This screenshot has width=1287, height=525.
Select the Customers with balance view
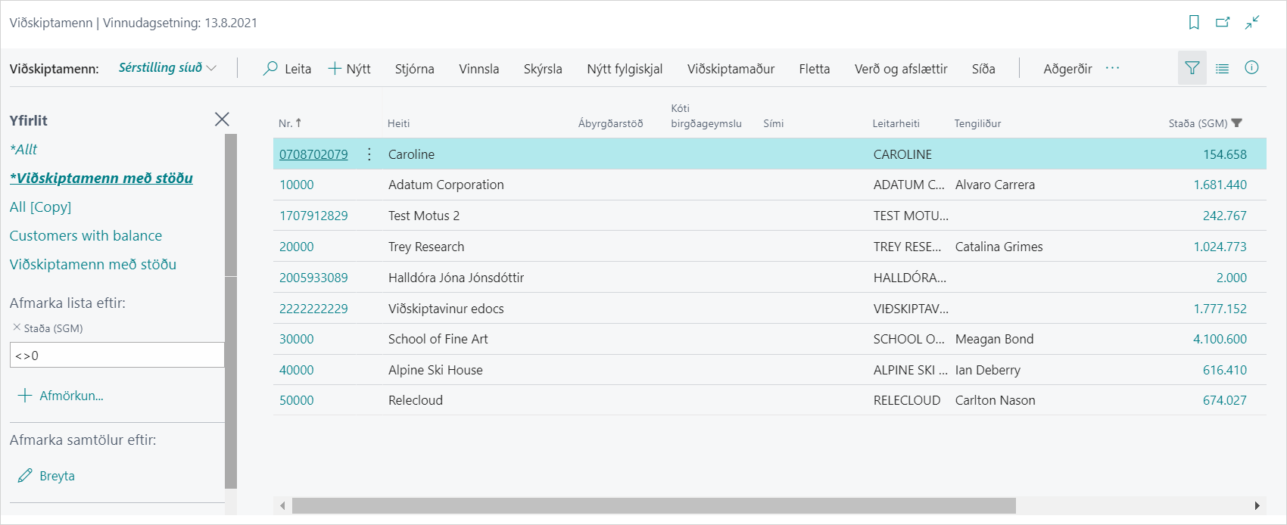tap(86, 235)
